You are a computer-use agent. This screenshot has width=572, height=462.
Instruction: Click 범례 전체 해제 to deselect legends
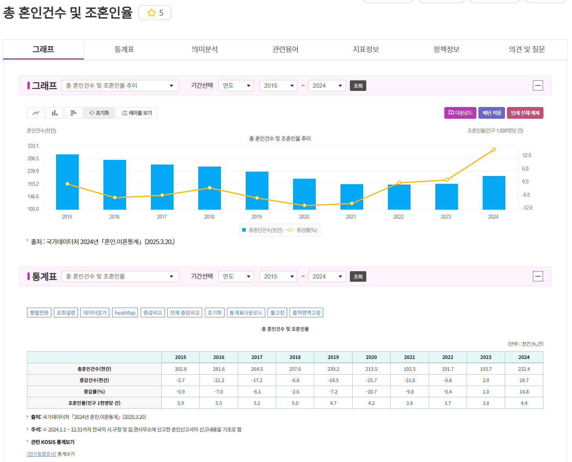[x=525, y=113]
